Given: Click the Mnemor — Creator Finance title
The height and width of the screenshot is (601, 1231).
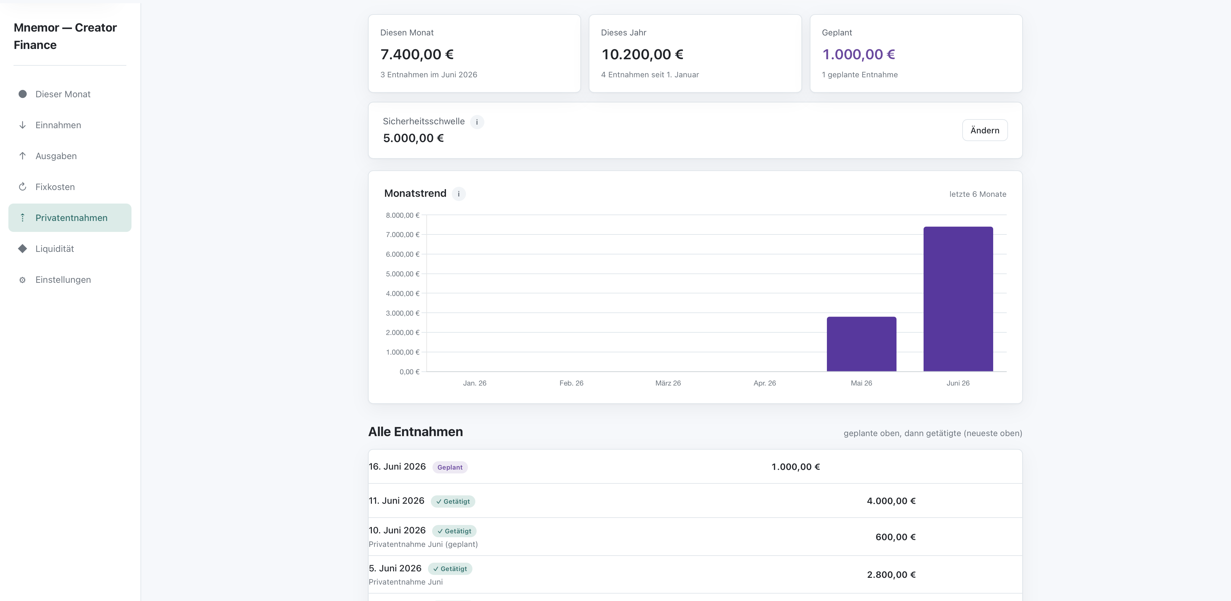Looking at the screenshot, I should point(65,36).
